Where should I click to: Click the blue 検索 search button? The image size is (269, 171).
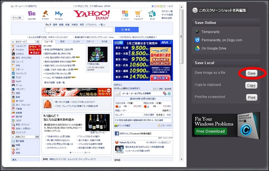tap(127, 30)
